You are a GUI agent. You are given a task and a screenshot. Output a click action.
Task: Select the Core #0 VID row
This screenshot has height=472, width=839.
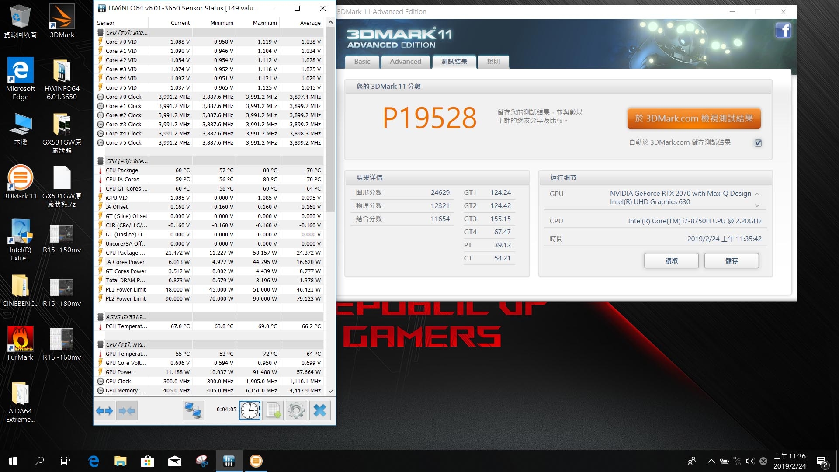coord(209,42)
